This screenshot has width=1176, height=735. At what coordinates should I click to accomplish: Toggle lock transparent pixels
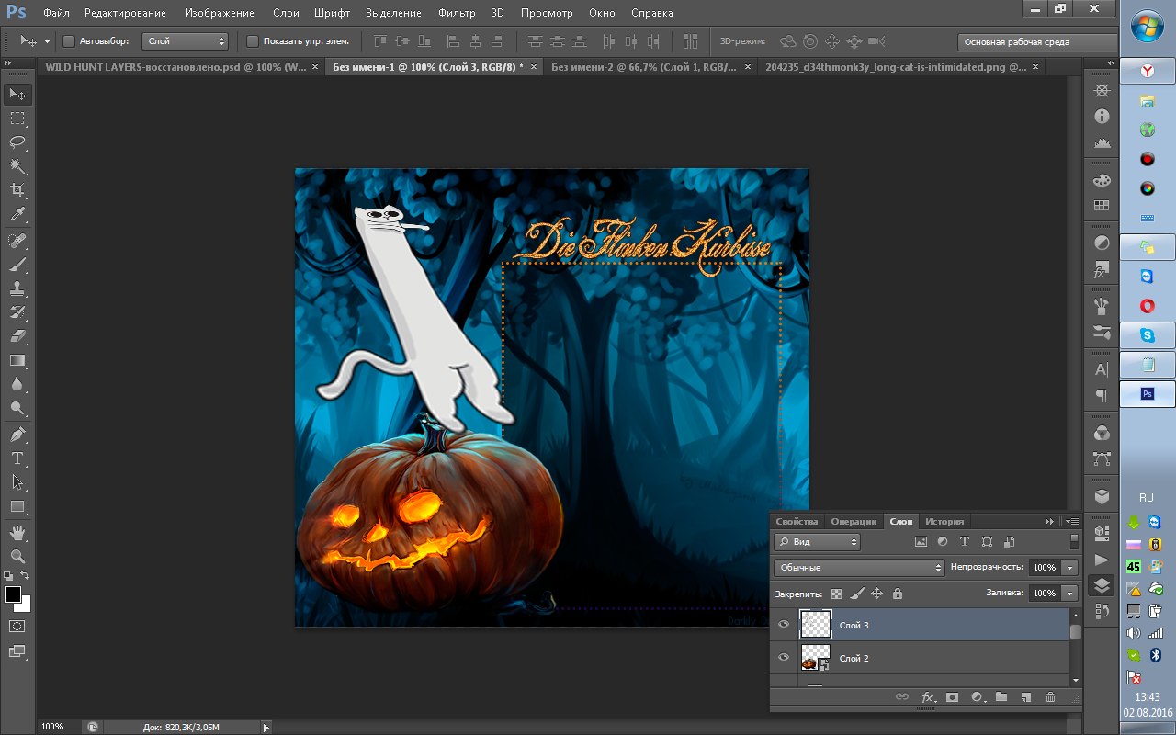[x=836, y=594]
